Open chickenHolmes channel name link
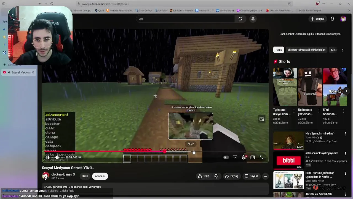353x199 pixels. [x=61, y=174]
